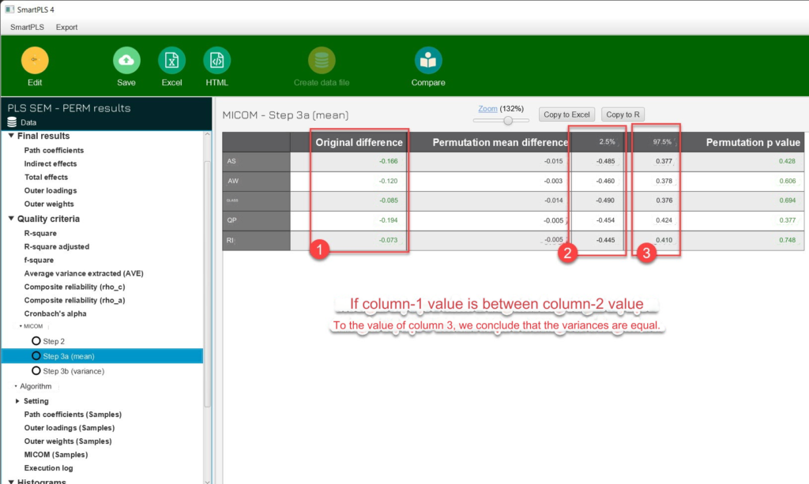The width and height of the screenshot is (809, 484).
Task: Export results with the Excel icon
Action: coord(171,61)
